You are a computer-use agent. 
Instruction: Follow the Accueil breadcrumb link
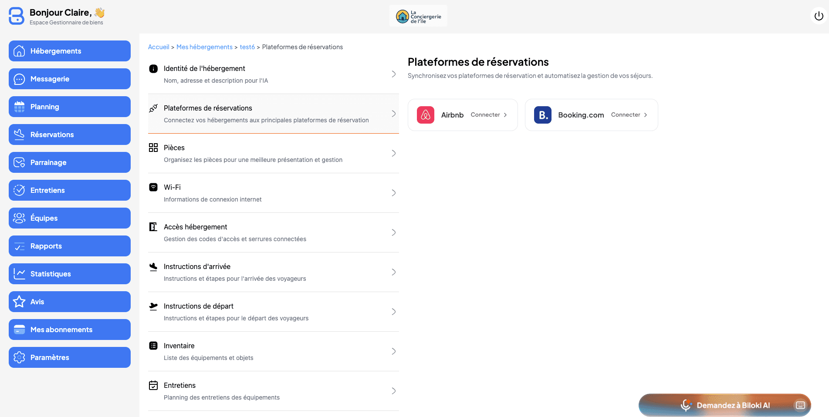pos(159,47)
